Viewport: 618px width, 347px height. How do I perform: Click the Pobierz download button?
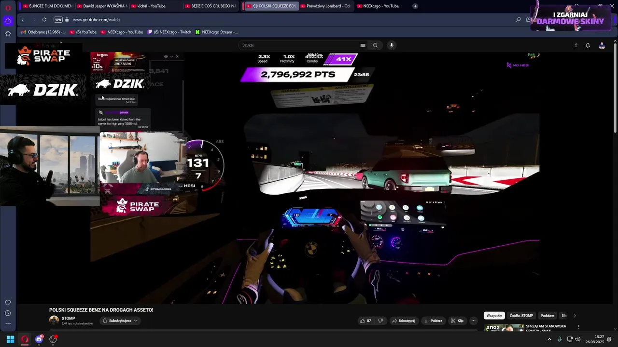click(433, 320)
